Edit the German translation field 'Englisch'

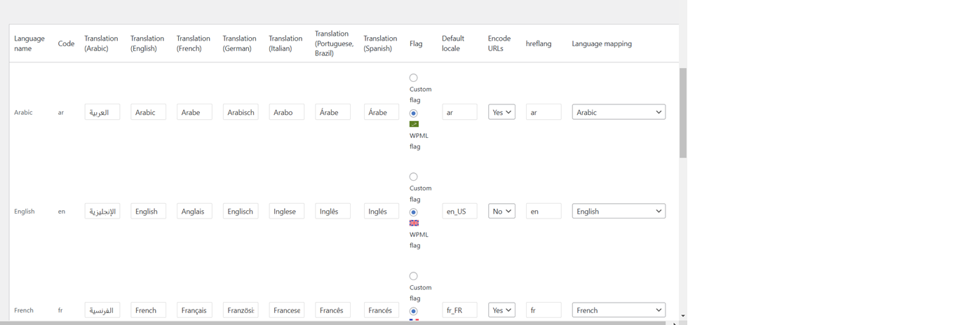(241, 211)
